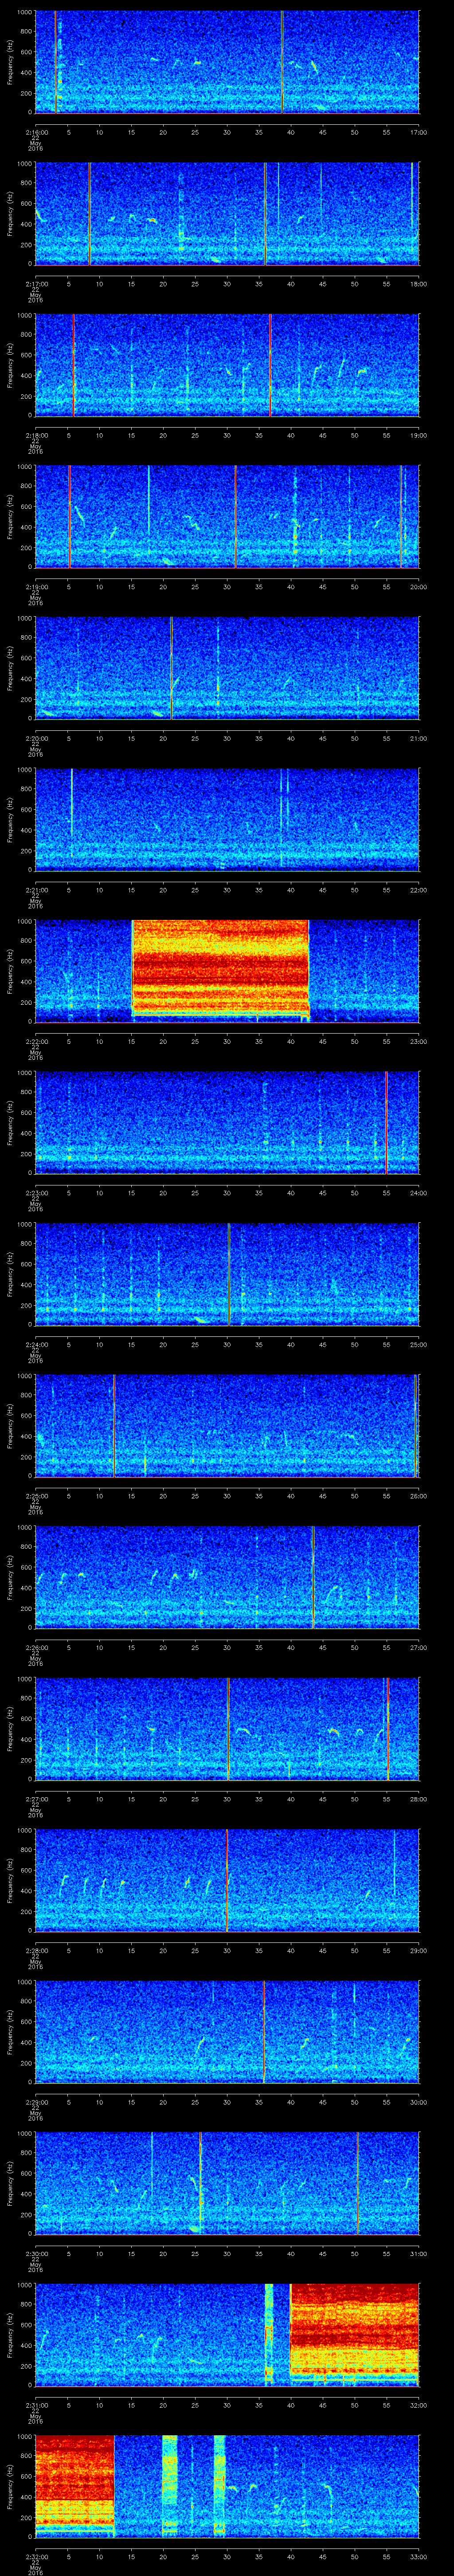Click the "17:00" end time label
The height and width of the screenshot is (2576, 454).
tap(418, 132)
